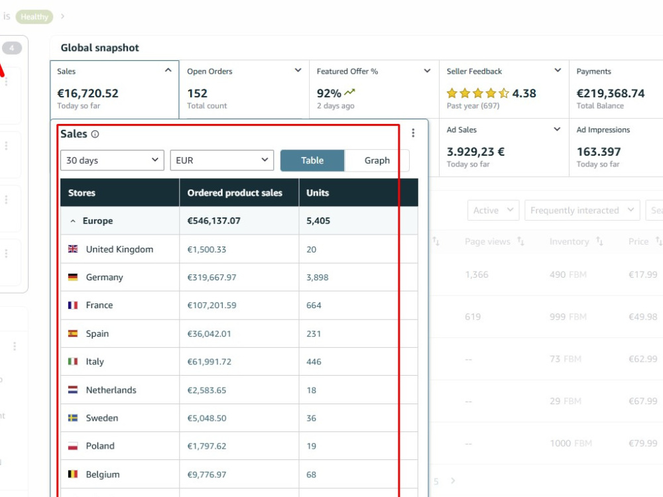Open the 30 days period dropdown

coord(112,160)
